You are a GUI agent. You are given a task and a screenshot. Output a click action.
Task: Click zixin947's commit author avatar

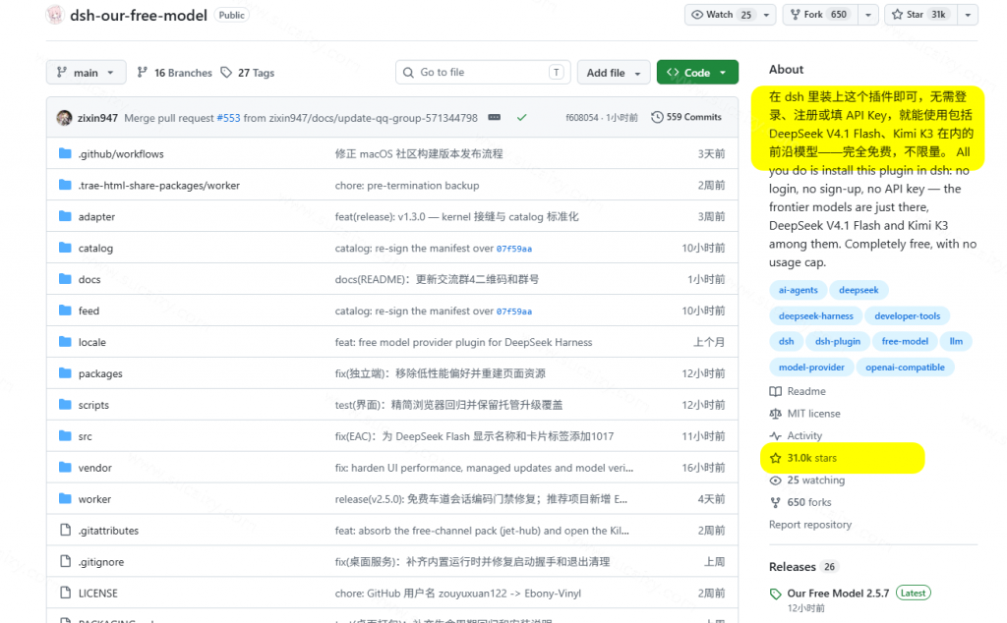click(64, 118)
